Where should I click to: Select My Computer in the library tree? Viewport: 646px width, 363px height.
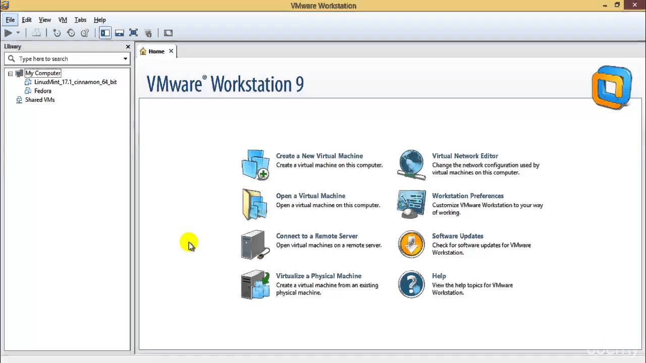[x=43, y=73]
